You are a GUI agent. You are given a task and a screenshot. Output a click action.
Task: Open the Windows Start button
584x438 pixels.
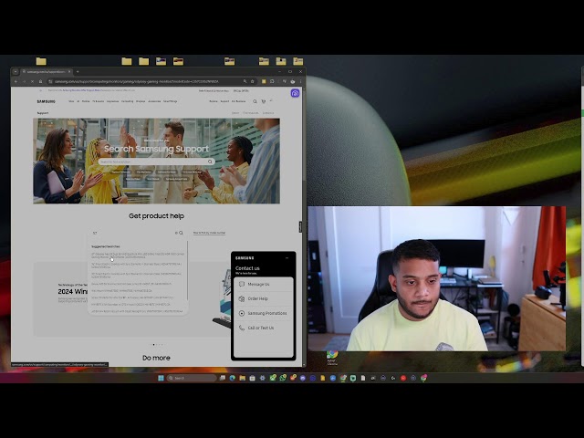(x=161, y=378)
